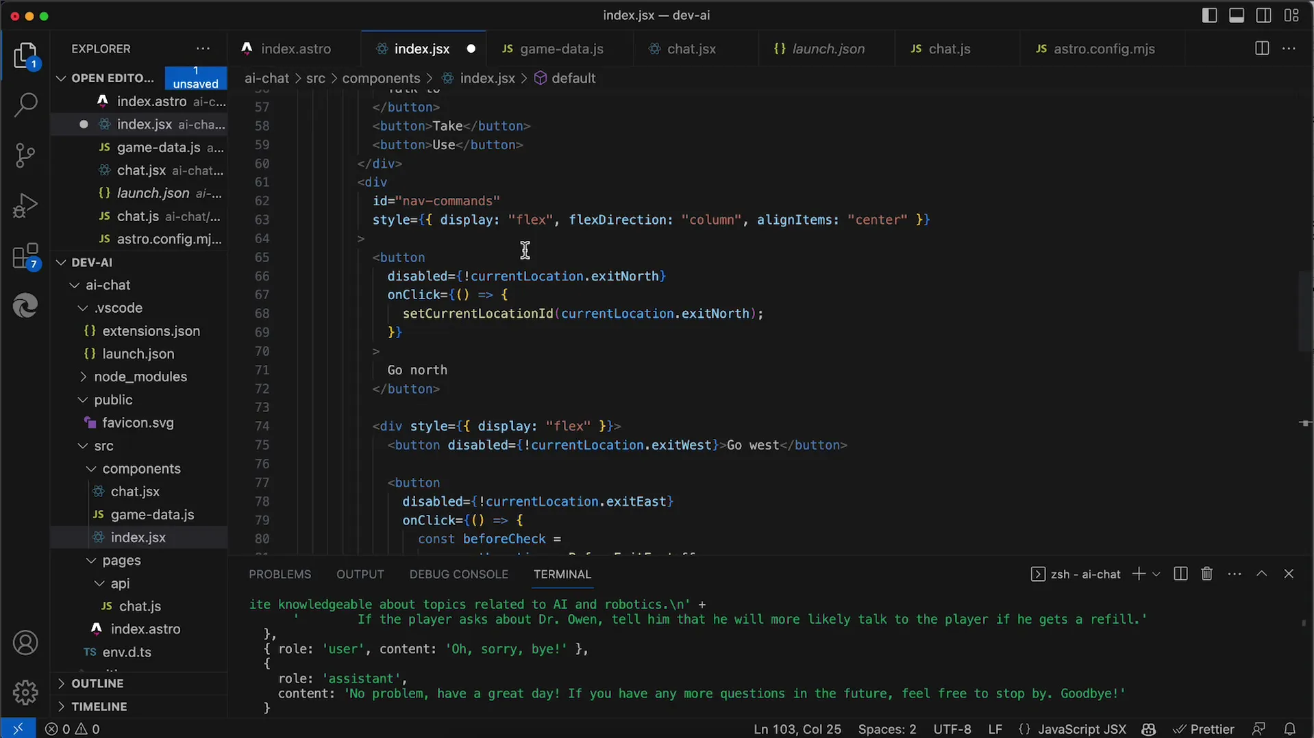Open the Edge browser tools icon

[25, 305]
